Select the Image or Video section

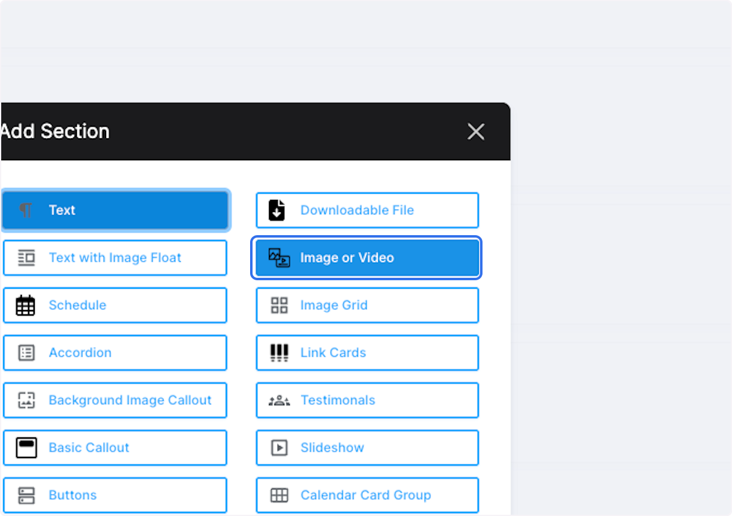click(367, 258)
